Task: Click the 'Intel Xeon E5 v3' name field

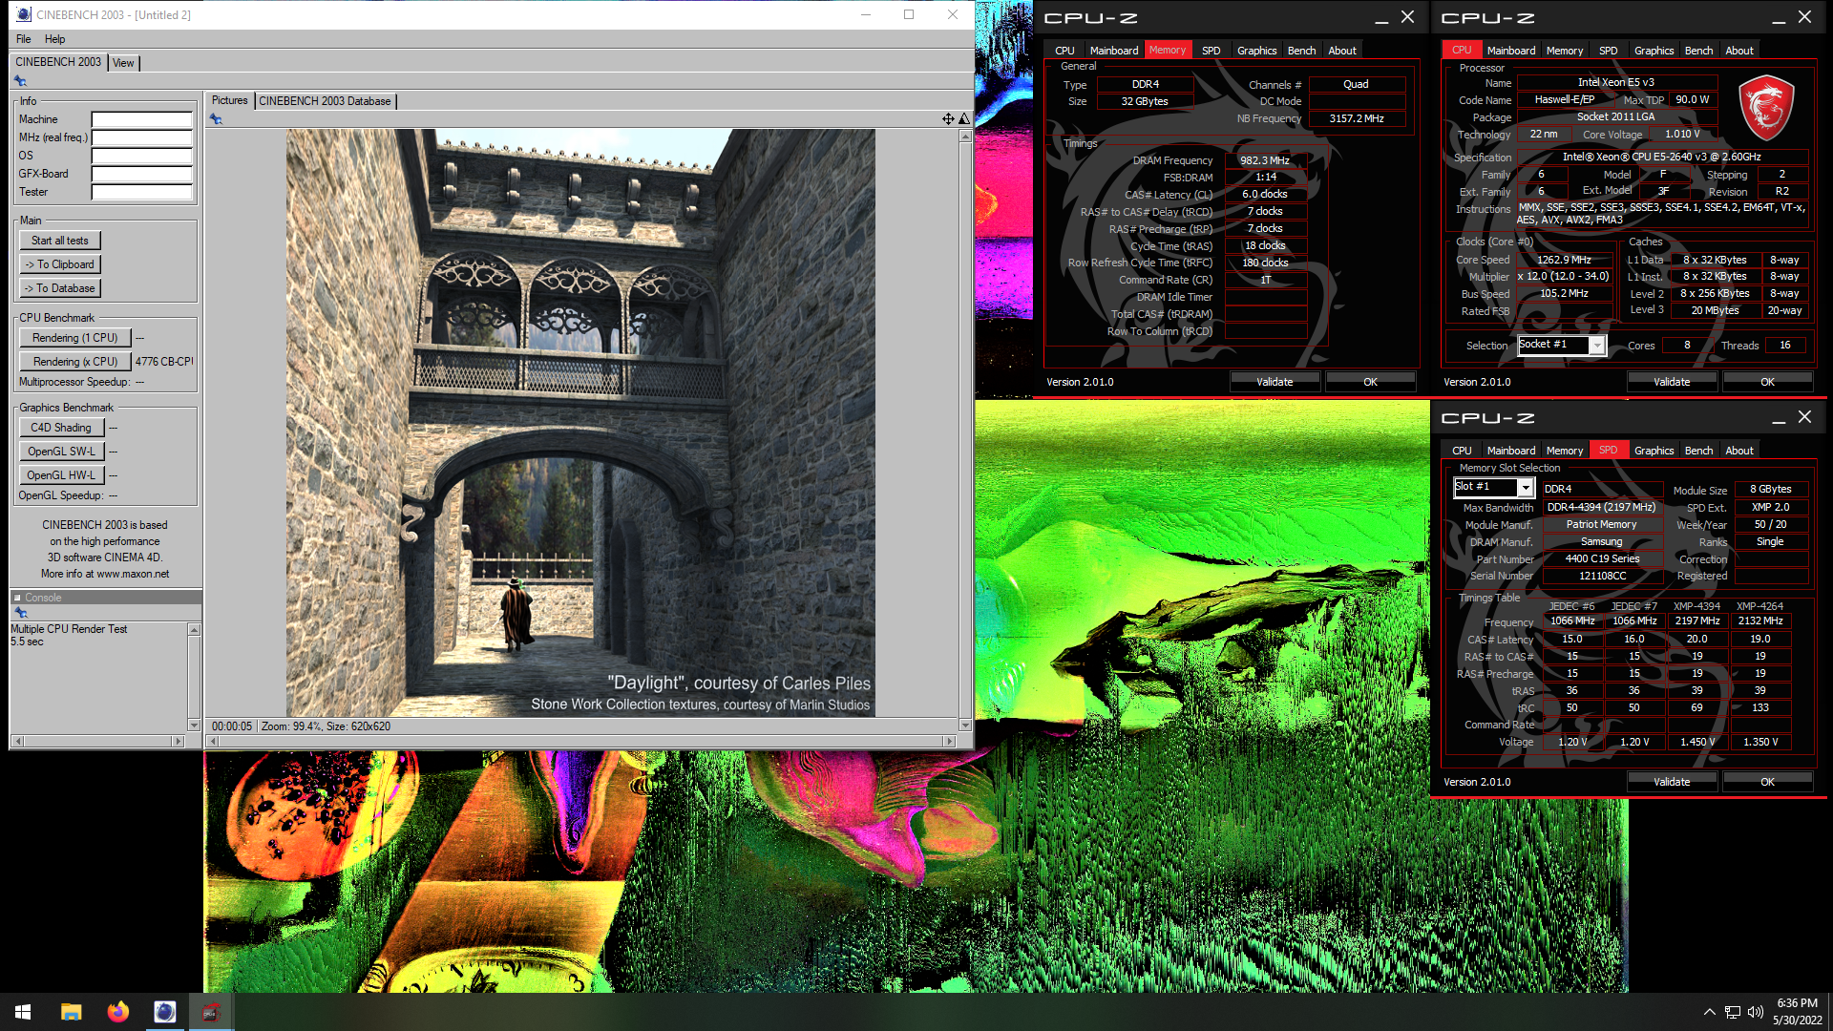Action: [1616, 82]
